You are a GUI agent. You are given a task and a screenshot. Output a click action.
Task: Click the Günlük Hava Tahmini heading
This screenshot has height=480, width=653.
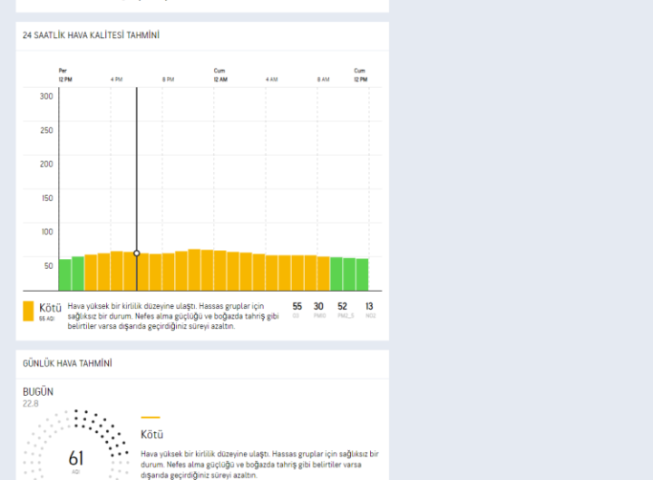pos(67,363)
